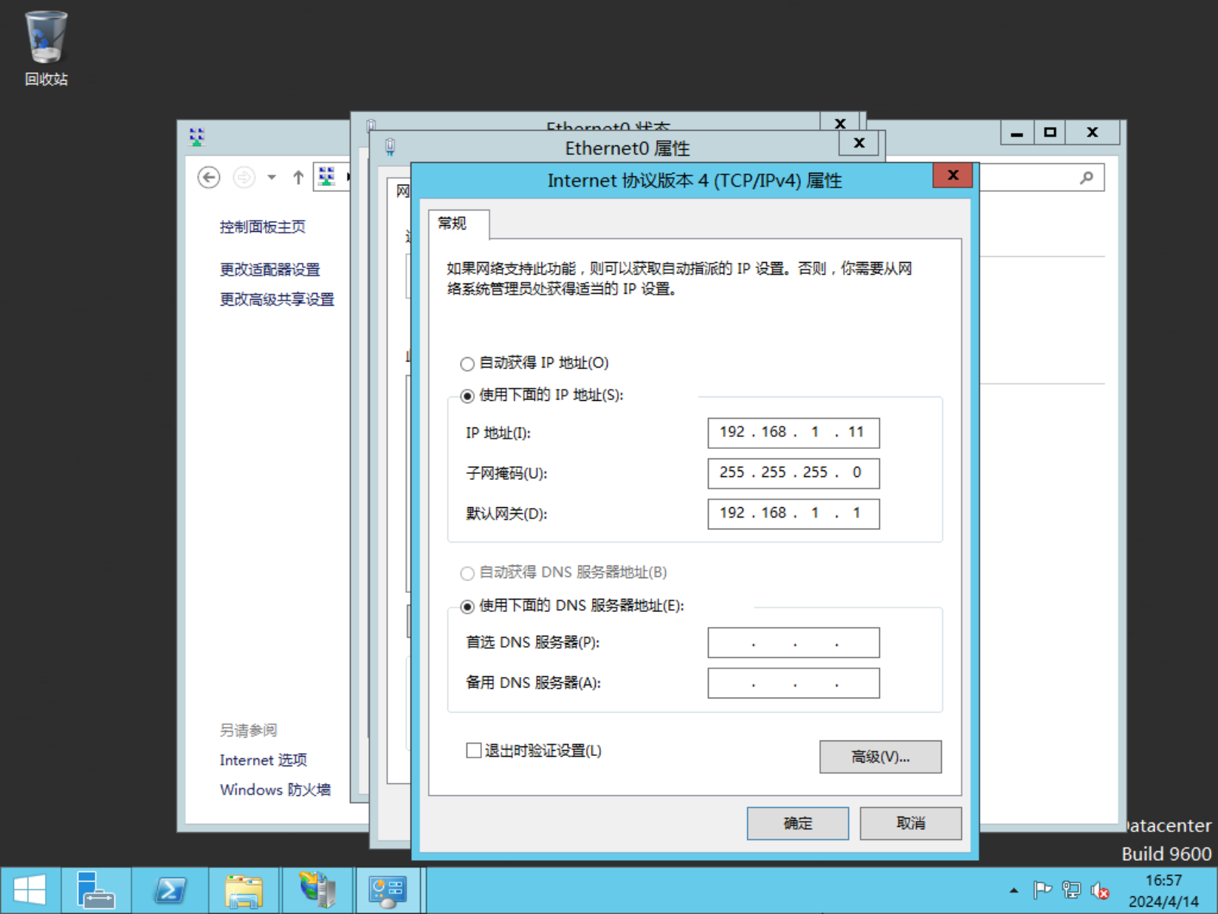This screenshot has height=914, width=1218.
Task: Open the shield server taskbar icon
Action: pyautogui.click(x=317, y=890)
